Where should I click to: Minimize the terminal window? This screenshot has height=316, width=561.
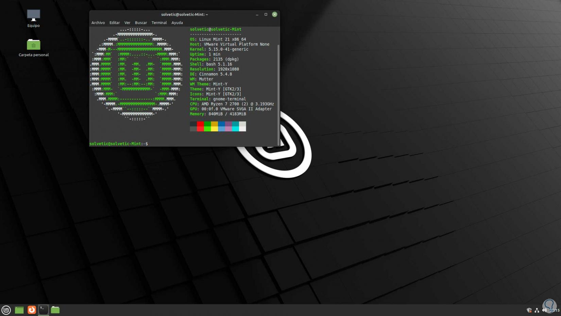257,14
